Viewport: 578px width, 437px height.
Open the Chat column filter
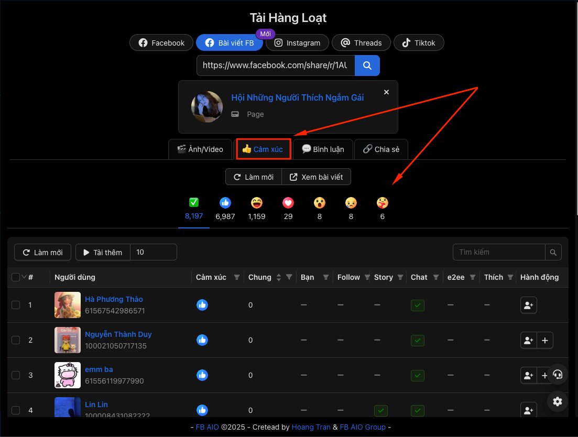coord(435,277)
